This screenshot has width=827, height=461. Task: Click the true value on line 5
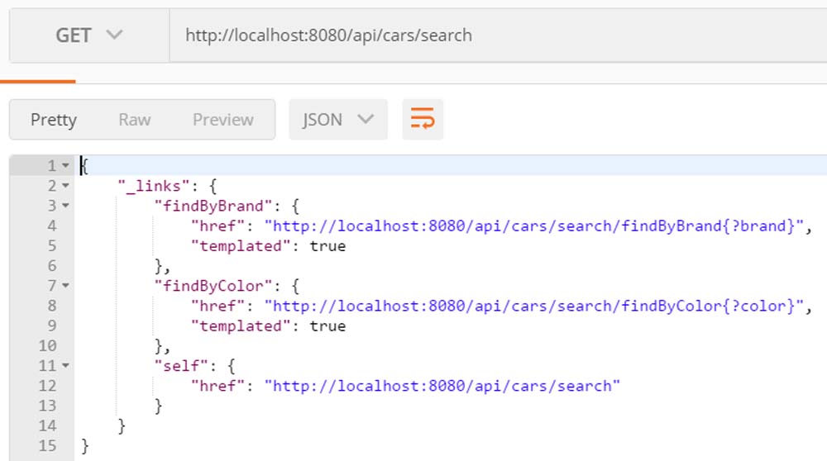click(x=327, y=246)
